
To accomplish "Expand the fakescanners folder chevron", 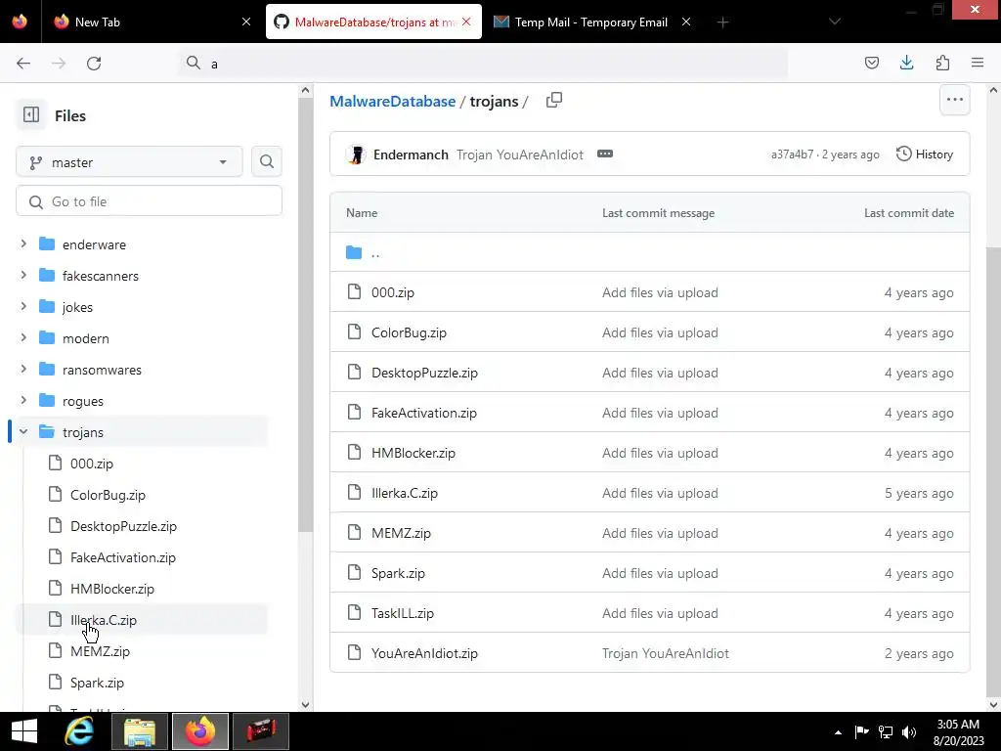I will (23, 275).
